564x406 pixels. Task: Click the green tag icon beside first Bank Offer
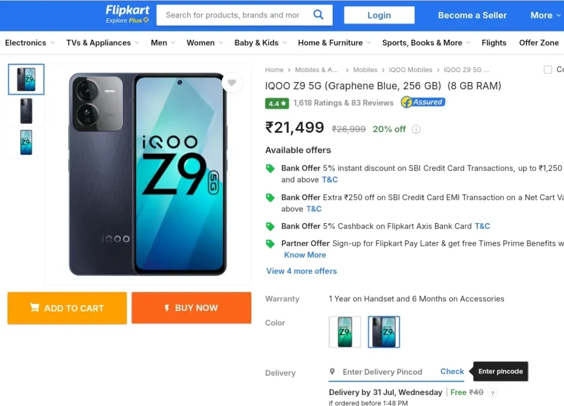tap(270, 169)
